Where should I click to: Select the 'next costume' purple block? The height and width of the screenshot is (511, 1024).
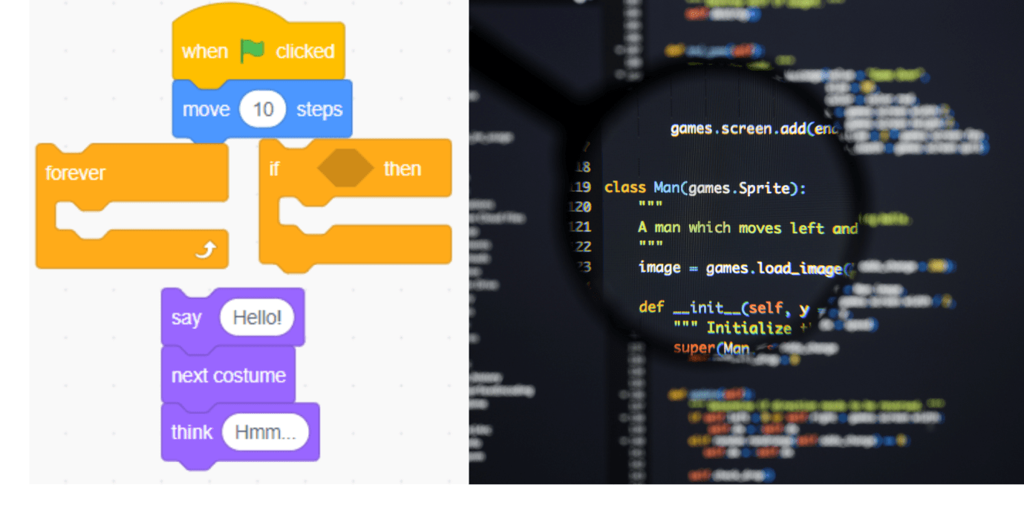pos(228,376)
